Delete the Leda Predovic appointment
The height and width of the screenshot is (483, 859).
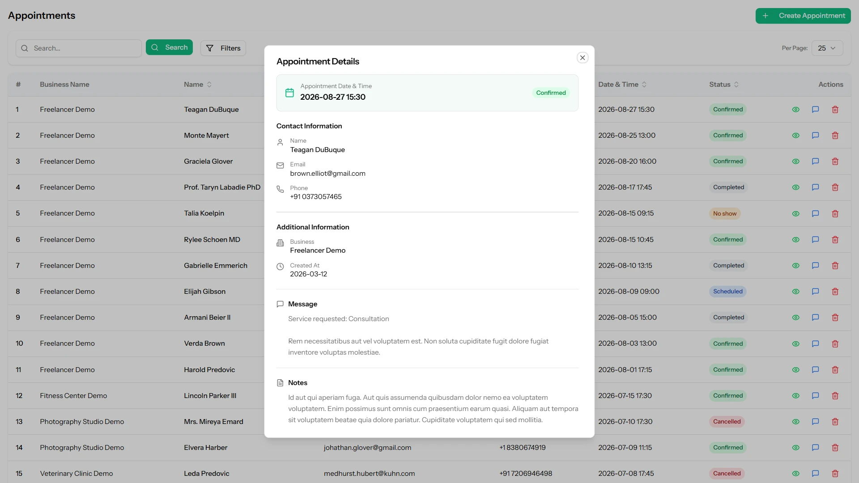[835, 474]
